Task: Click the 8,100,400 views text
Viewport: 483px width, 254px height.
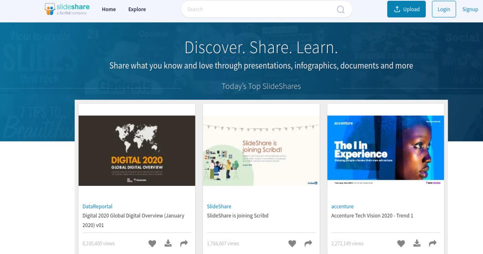Action: click(x=99, y=243)
